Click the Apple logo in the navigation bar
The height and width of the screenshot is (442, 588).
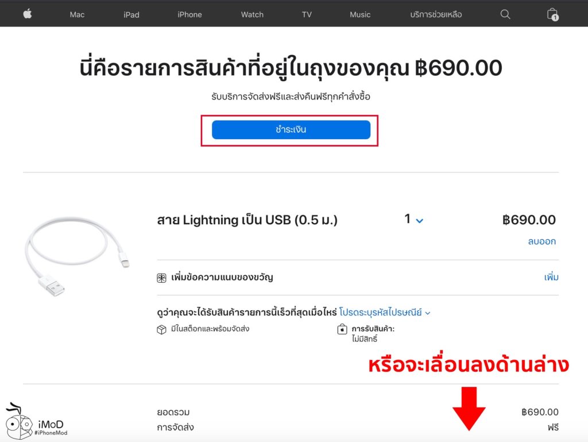[x=28, y=14]
